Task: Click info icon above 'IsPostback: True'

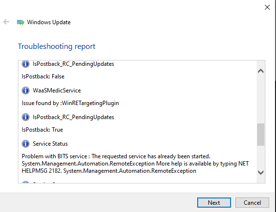Action: pos(26,117)
